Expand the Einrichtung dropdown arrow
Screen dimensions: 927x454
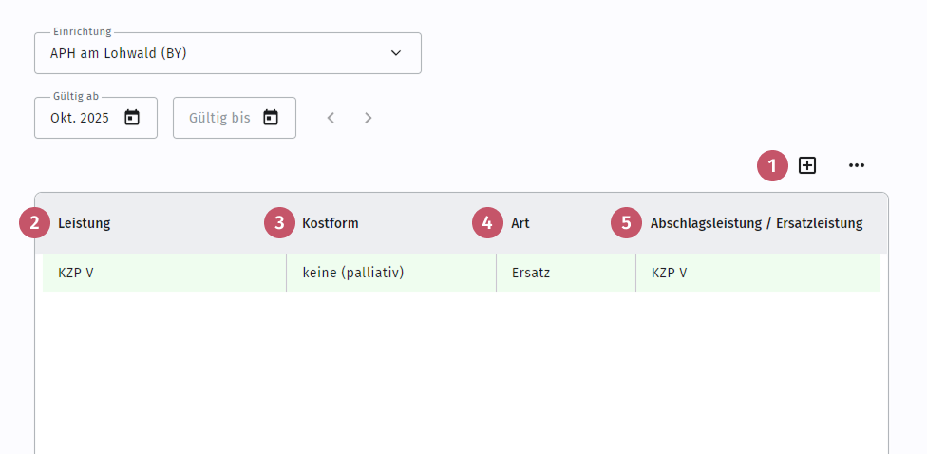coord(396,53)
